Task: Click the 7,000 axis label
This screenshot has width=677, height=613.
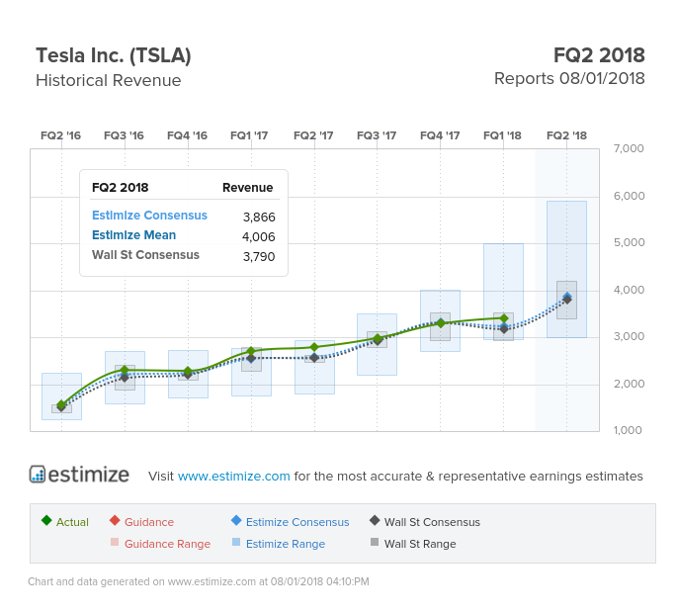Action: pyautogui.click(x=629, y=148)
